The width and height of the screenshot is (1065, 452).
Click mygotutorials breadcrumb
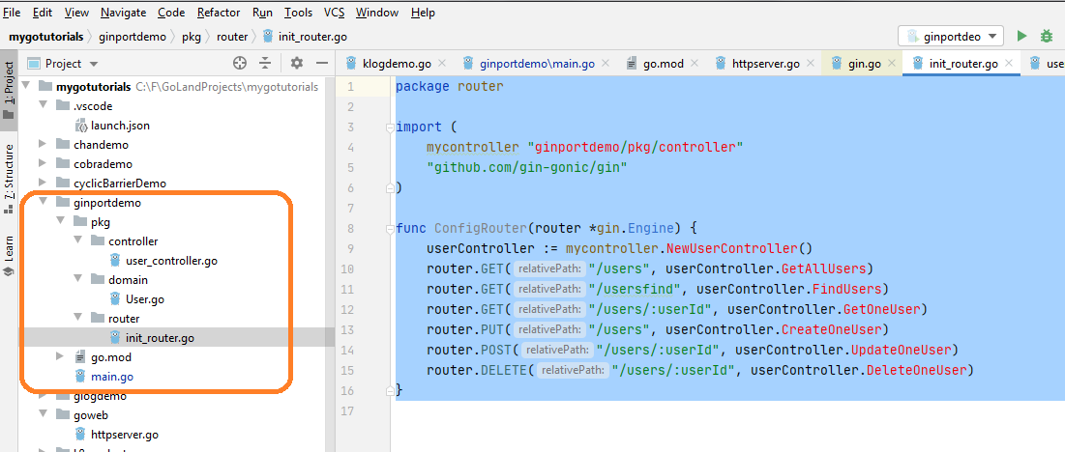46,37
